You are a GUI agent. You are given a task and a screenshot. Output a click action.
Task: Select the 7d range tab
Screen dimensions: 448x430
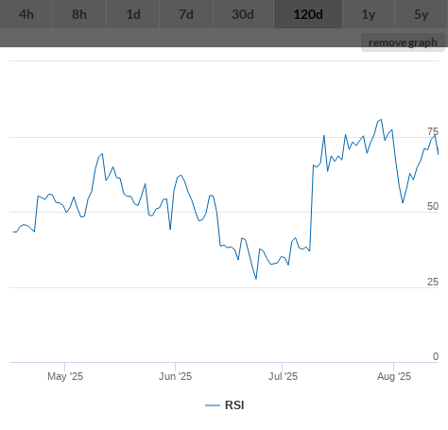tap(186, 14)
